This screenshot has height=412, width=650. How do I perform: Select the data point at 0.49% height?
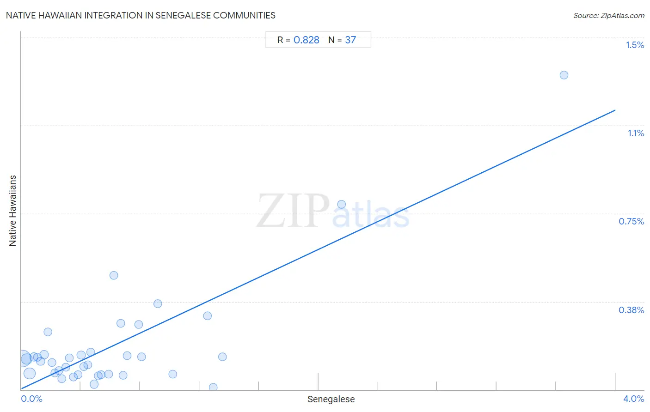[114, 275]
